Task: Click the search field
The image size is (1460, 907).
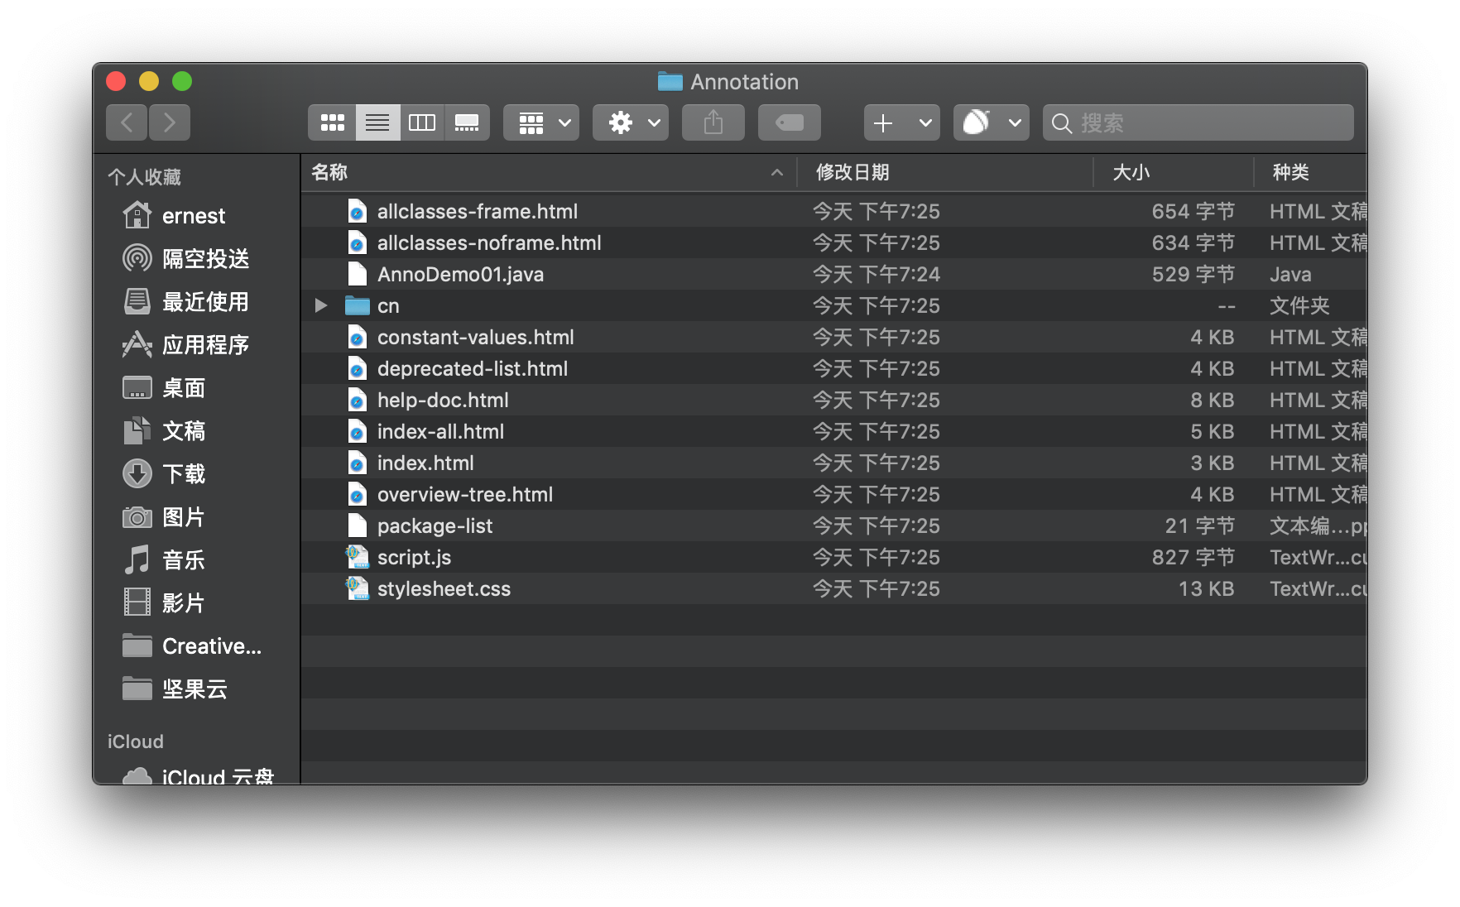Action: (x=1198, y=122)
